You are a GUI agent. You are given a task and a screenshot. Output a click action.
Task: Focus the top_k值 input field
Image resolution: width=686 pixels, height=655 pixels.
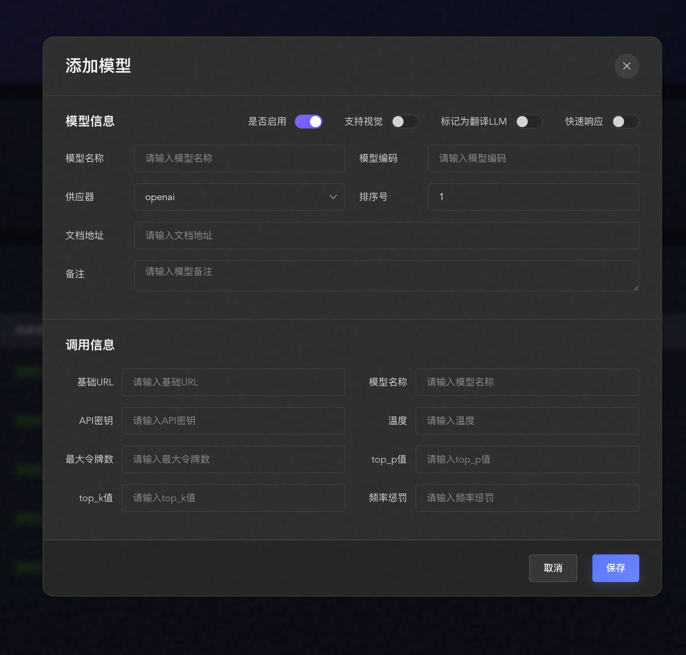point(233,498)
